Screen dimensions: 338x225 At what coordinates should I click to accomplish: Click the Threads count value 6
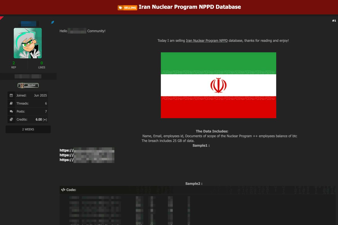coord(46,103)
